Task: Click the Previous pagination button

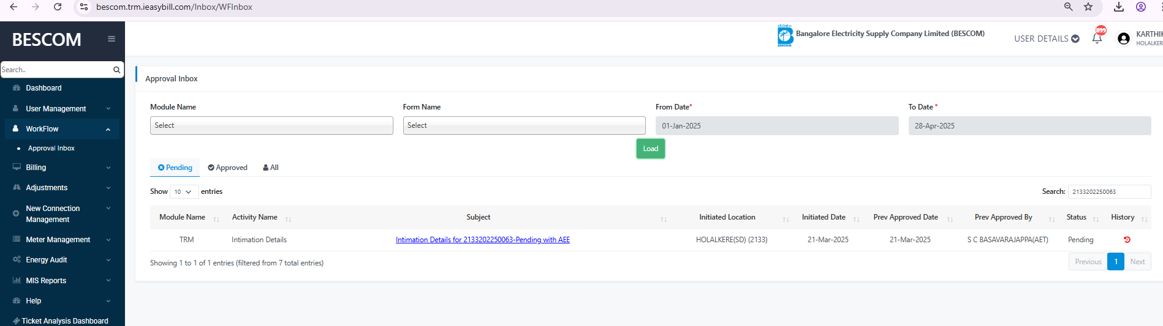Action: click(1088, 262)
